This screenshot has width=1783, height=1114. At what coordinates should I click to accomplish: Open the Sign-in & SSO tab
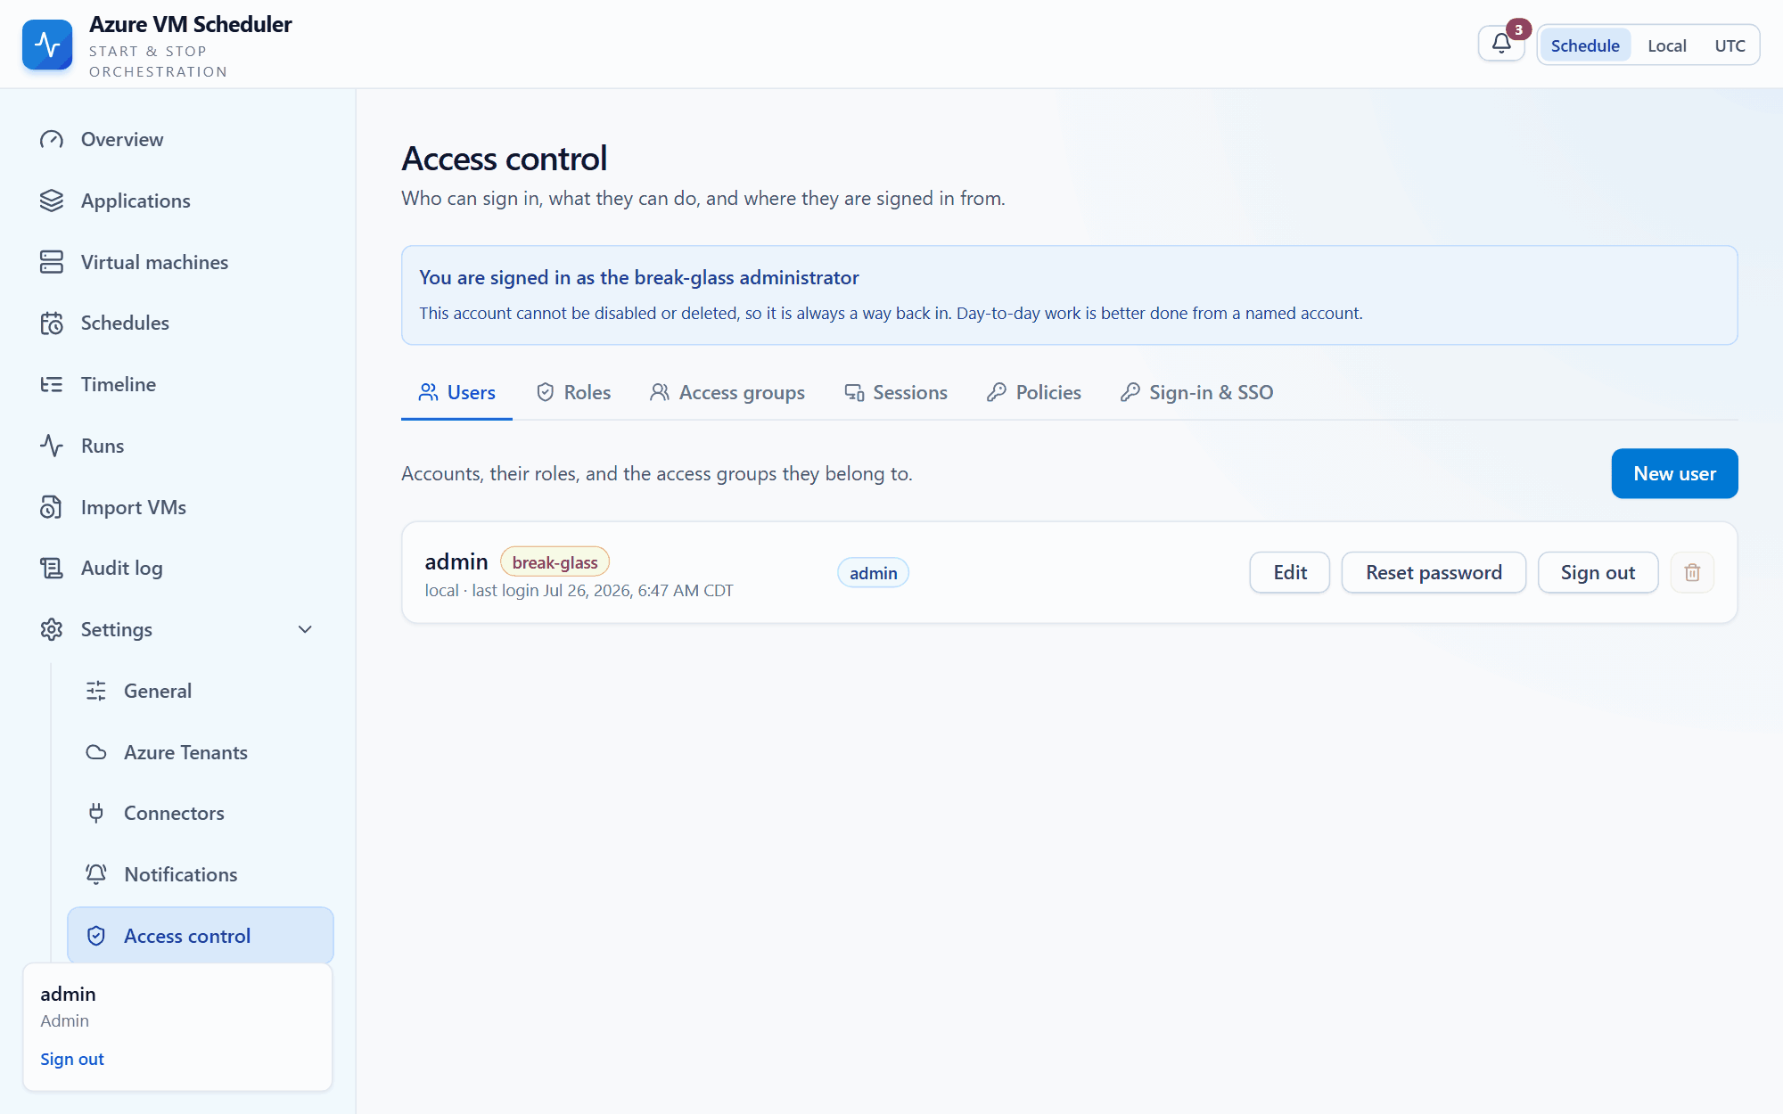1197,392
